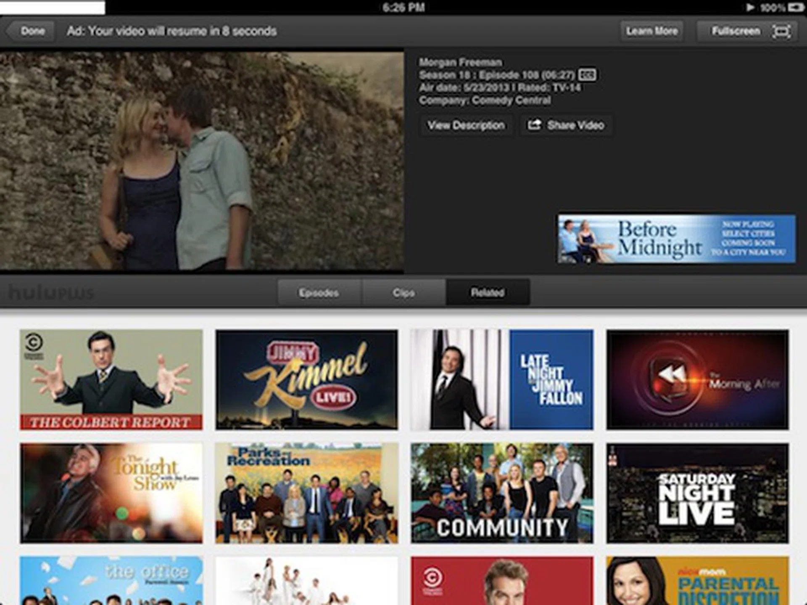Switch to the Episodes tab
Screen dimensions: 807x605
[319, 292]
